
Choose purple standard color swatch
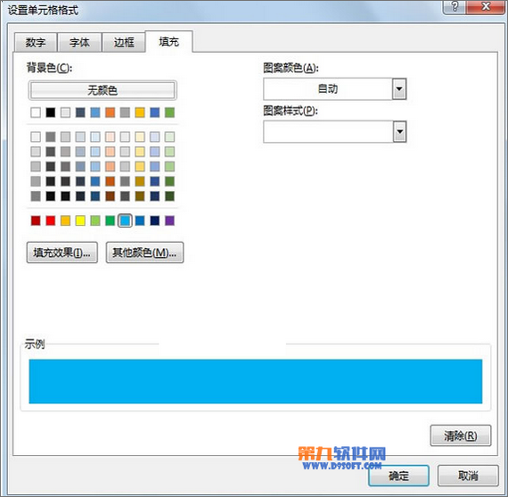pyautogui.click(x=169, y=220)
